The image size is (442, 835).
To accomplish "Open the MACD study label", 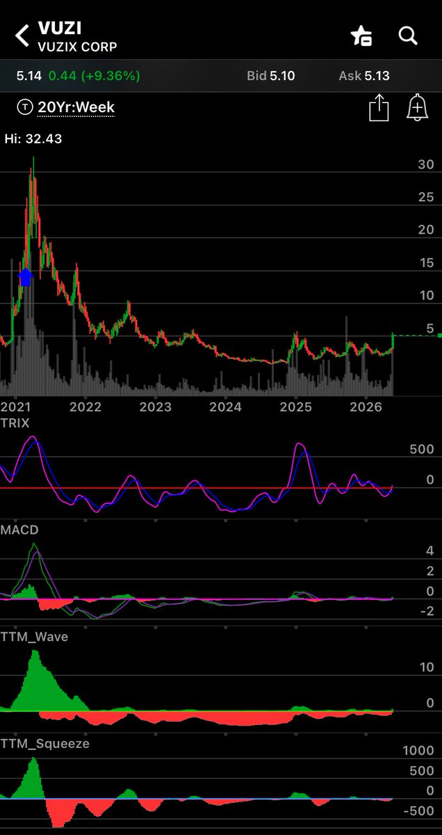I will point(19,530).
